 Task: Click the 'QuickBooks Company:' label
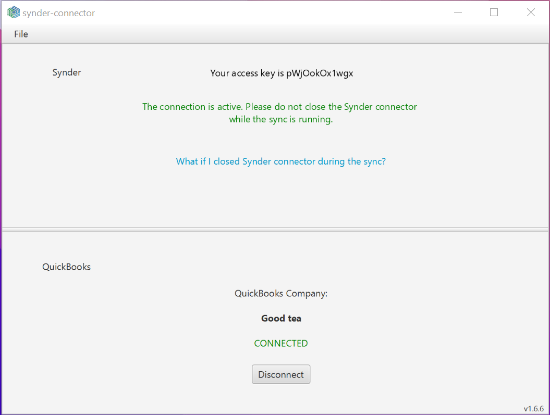[281, 294]
